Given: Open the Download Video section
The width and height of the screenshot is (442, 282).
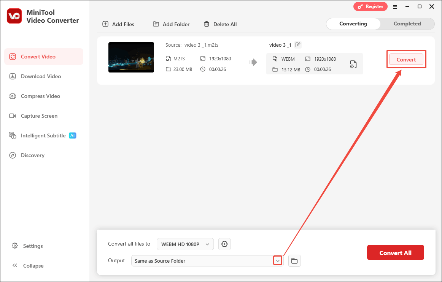Looking at the screenshot, I should pyautogui.click(x=40, y=76).
